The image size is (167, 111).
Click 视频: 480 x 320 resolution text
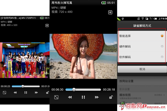click(x=9, y=25)
